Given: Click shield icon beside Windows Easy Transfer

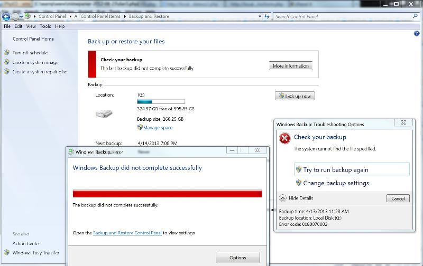Looking at the screenshot, I should click(x=7, y=252).
